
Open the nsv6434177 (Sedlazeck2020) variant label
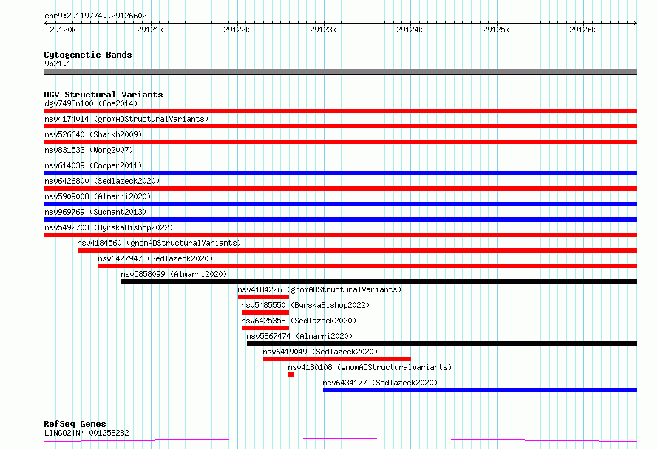click(380, 383)
